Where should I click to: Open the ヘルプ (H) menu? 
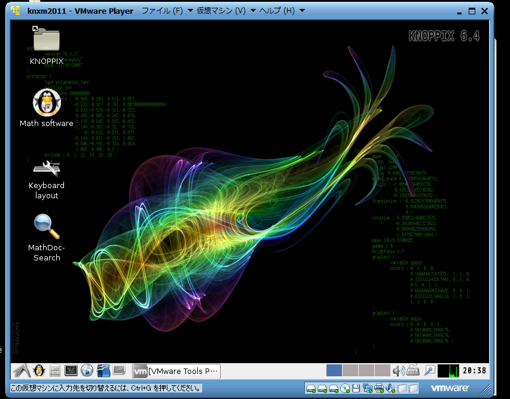pos(277,11)
